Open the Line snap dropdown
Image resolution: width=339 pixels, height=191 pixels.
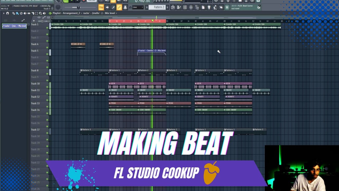tap(138, 7)
